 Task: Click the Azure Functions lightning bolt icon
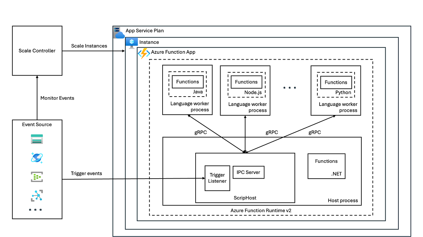[x=143, y=53]
